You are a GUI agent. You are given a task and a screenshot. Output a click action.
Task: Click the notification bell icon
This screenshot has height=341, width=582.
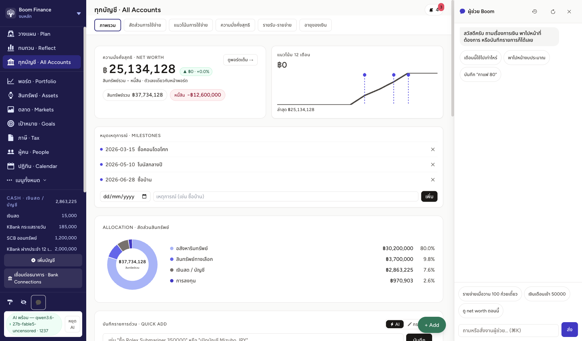click(x=431, y=10)
